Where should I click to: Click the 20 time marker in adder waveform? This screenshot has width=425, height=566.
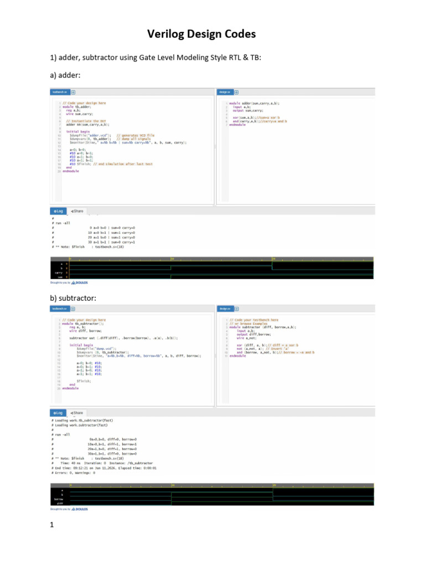pos(273,259)
